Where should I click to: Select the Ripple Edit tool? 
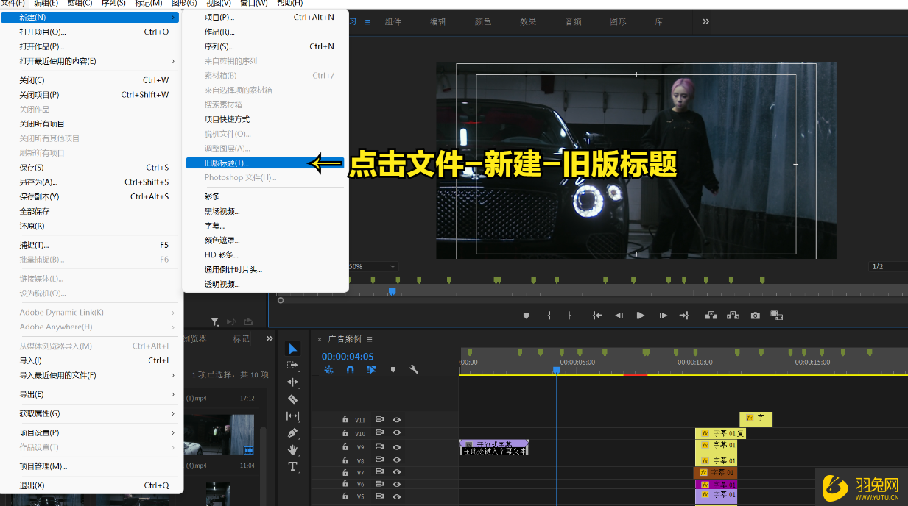click(292, 381)
